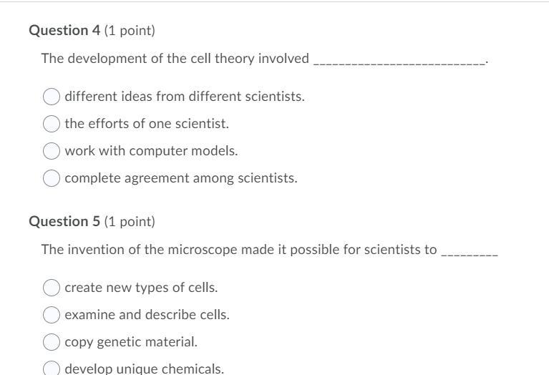
Task: Click the 'Question 5' heading
Action: (x=64, y=221)
